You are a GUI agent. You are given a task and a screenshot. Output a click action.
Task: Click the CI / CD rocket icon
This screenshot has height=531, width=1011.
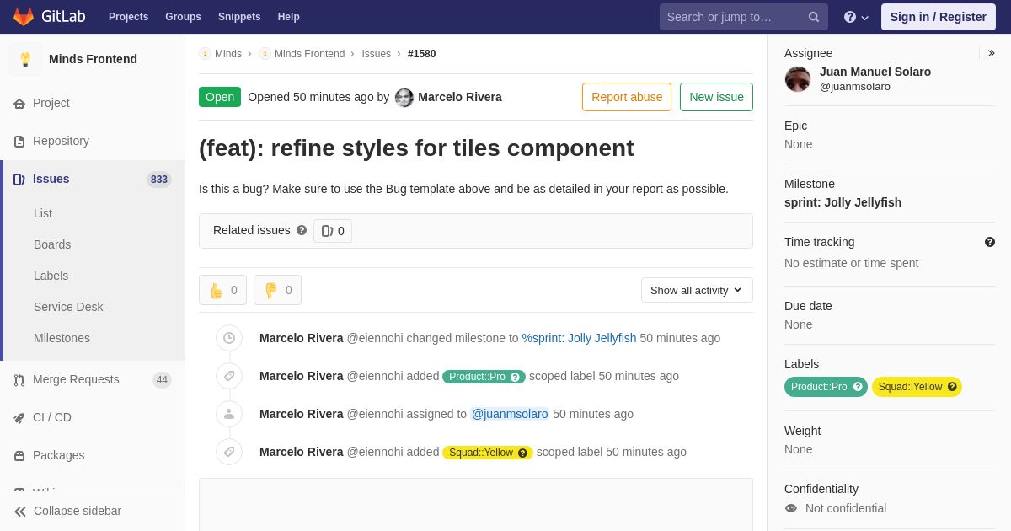[x=19, y=417]
